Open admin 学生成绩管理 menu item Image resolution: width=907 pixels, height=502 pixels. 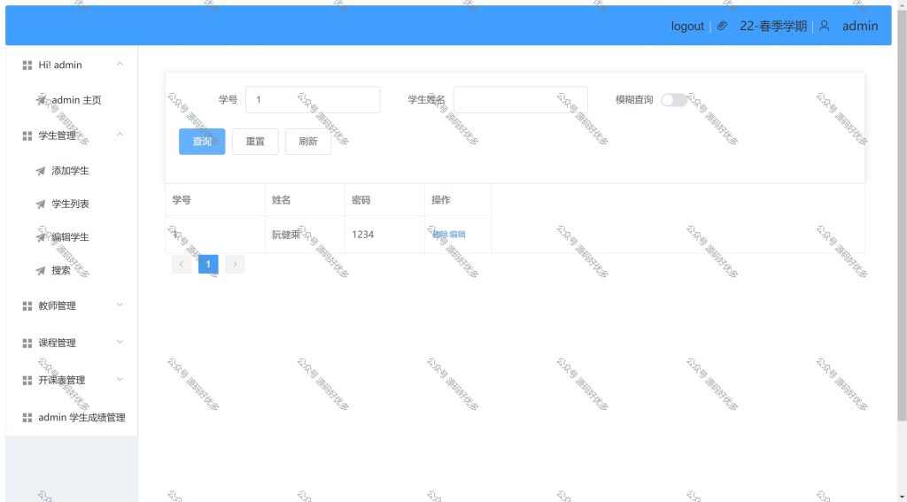click(x=72, y=418)
